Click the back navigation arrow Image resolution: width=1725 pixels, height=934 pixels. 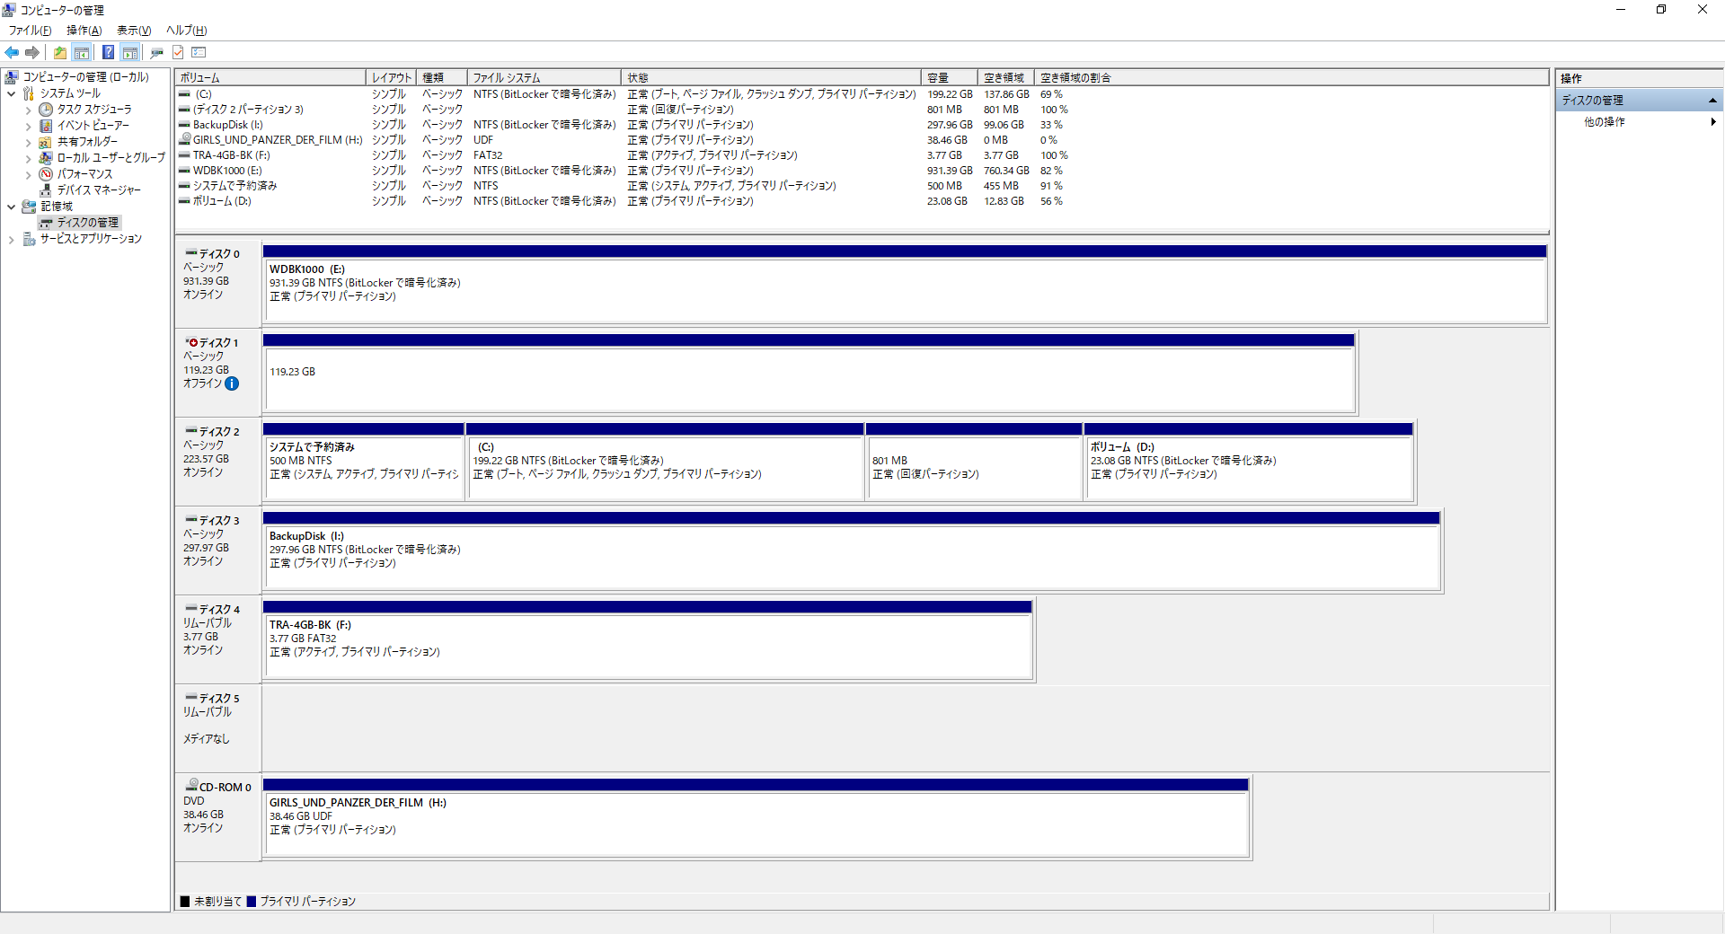11,52
